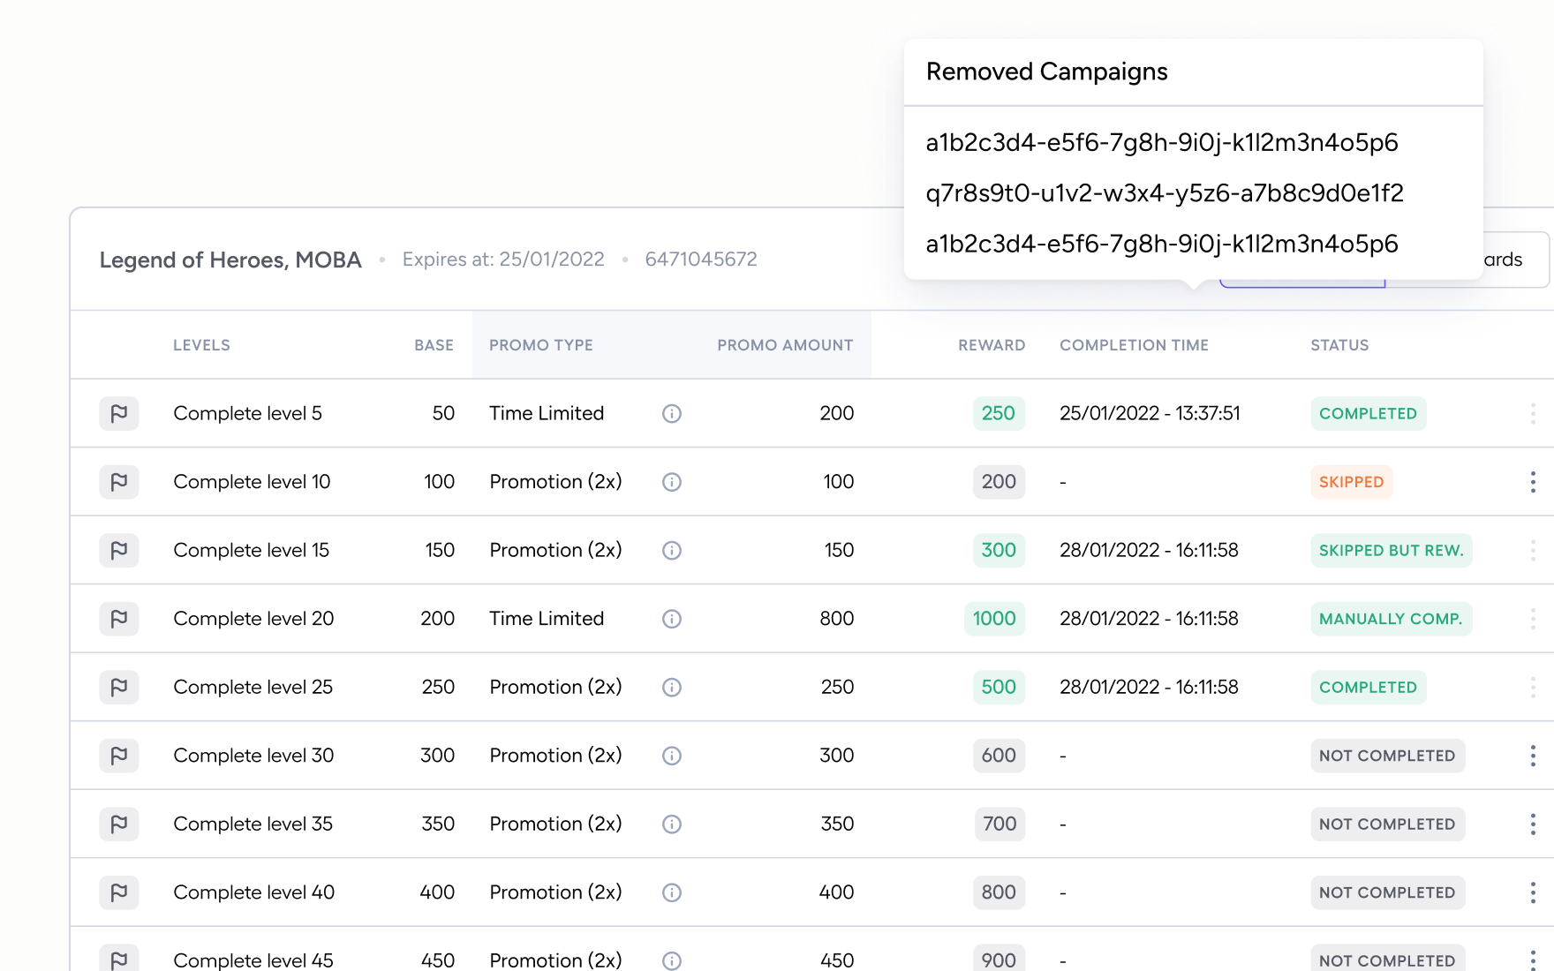The width and height of the screenshot is (1554, 971).
Task: Click the MANUALLY COMP. status badge
Action: pyautogui.click(x=1391, y=619)
